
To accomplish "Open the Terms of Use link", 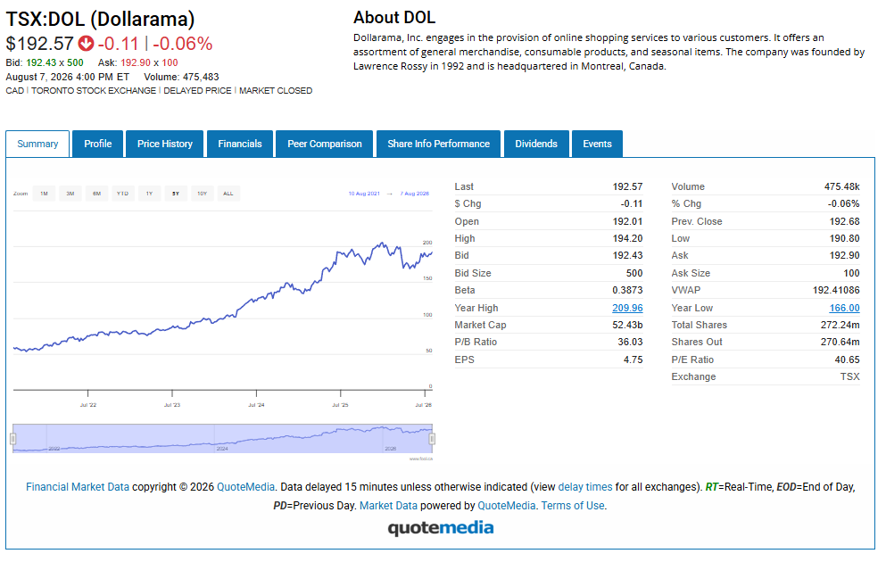I will (x=573, y=506).
